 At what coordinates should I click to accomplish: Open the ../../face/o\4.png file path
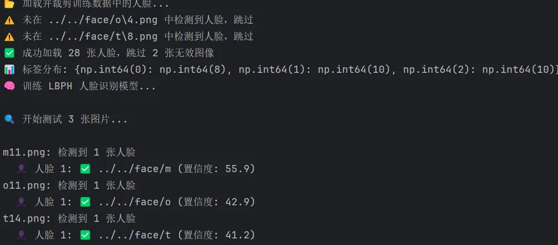pos(104,20)
